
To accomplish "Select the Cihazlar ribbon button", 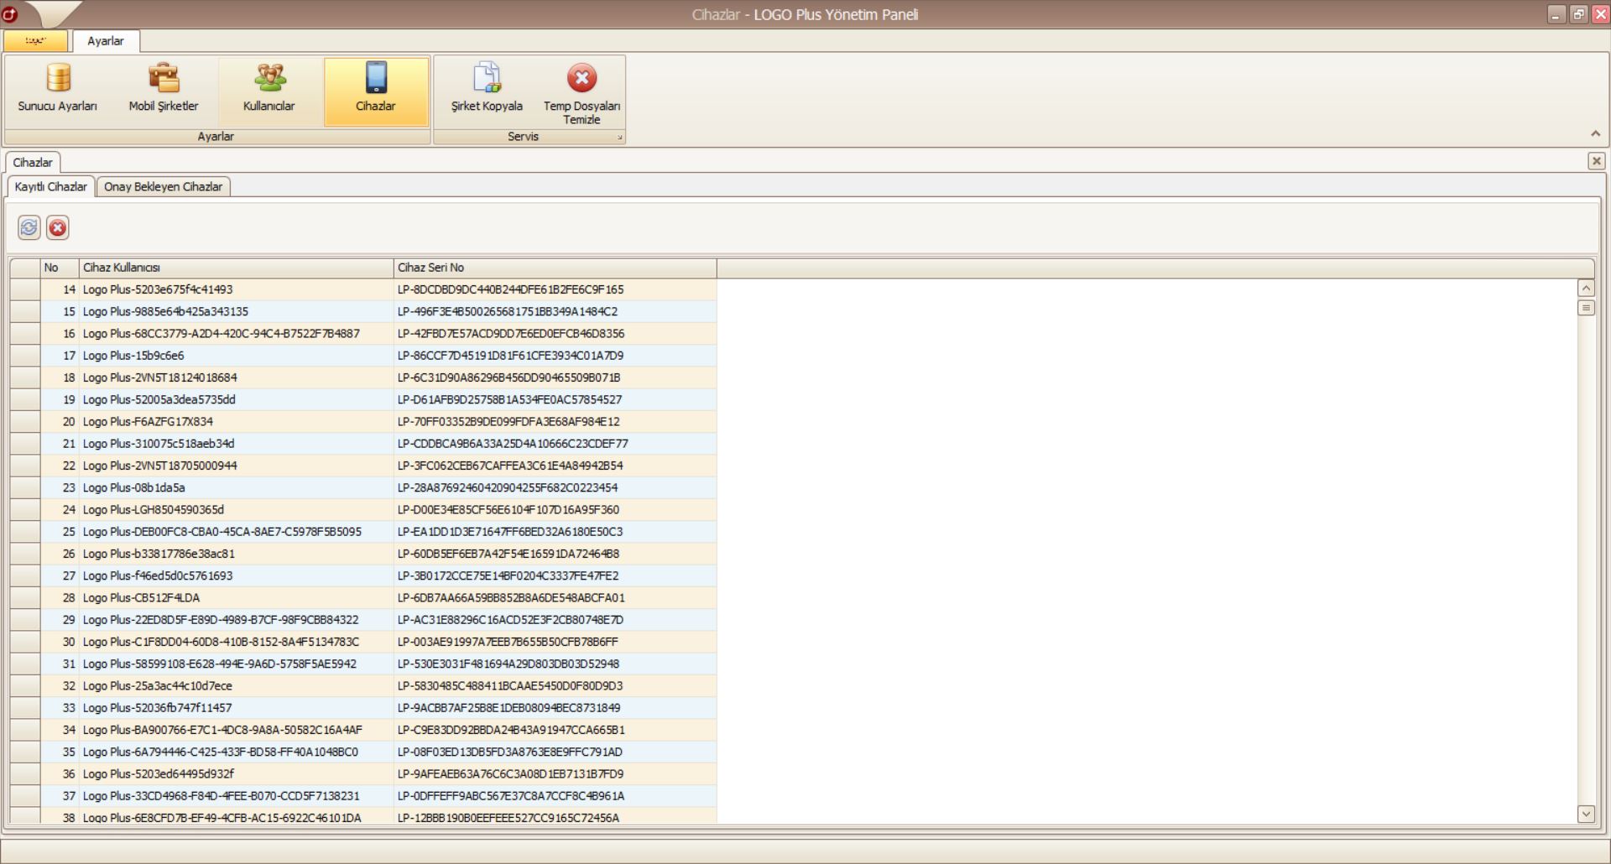I will [376, 90].
